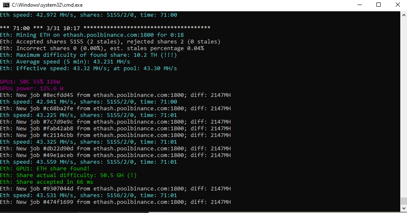
Task: Click the 'Eth speed: 43.559 MH/s' line
Action: pyautogui.click(x=88, y=162)
